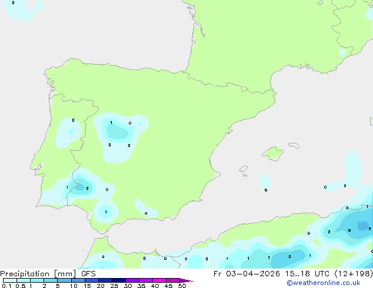
Task: Click the "GFS" model label
Action: (88, 274)
